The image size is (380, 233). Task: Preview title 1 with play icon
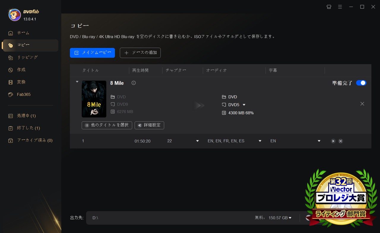[x=333, y=141]
